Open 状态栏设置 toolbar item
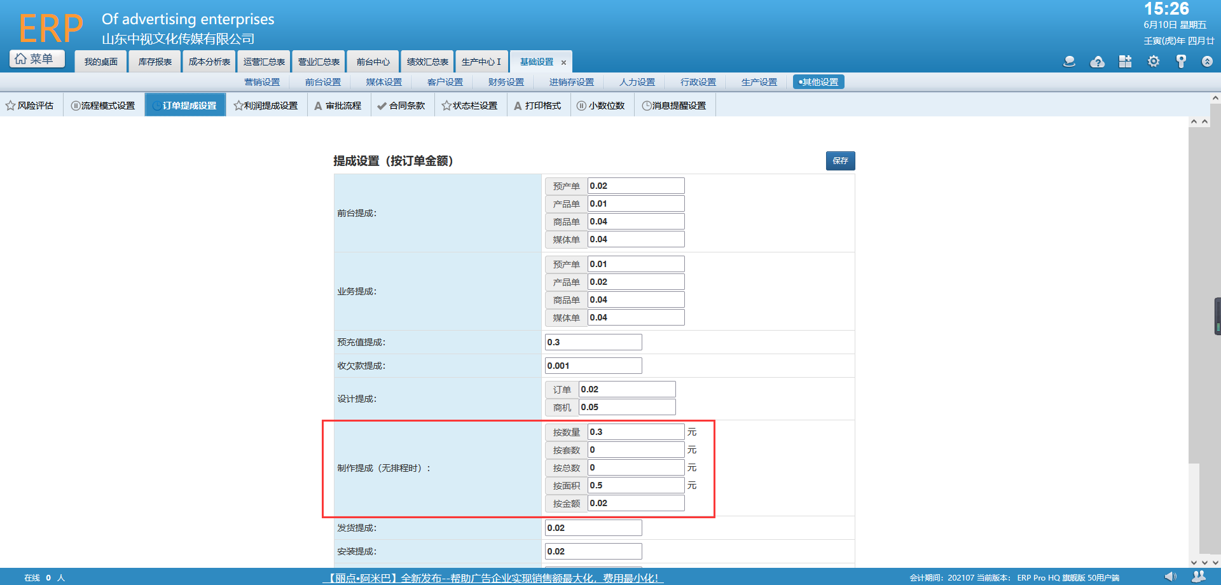 pos(470,106)
